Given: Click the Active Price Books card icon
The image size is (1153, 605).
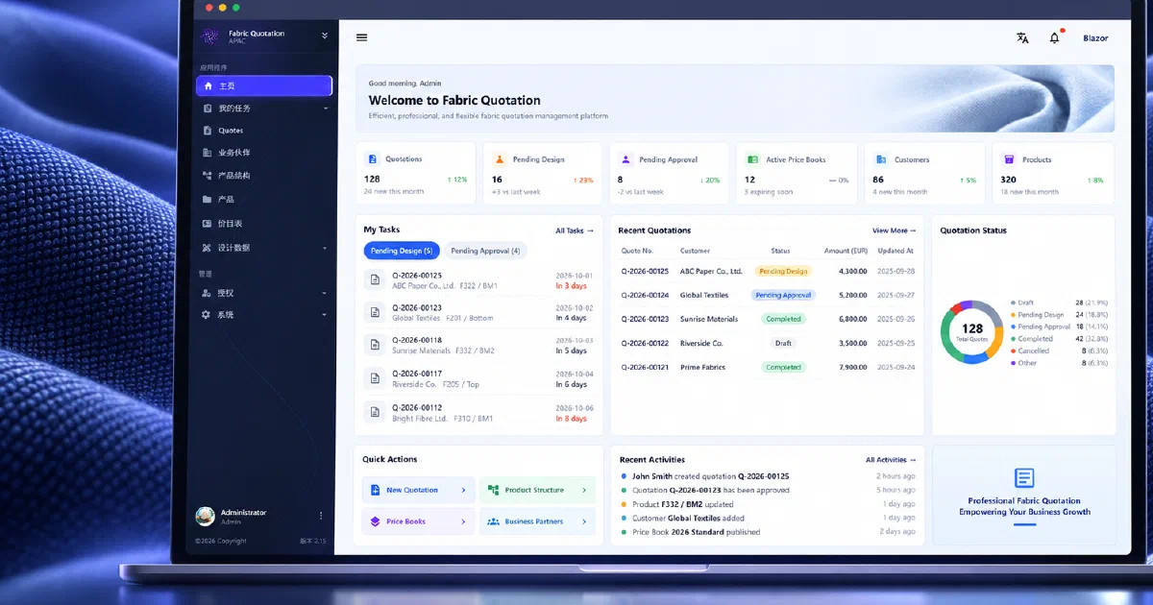Looking at the screenshot, I should tap(753, 159).
